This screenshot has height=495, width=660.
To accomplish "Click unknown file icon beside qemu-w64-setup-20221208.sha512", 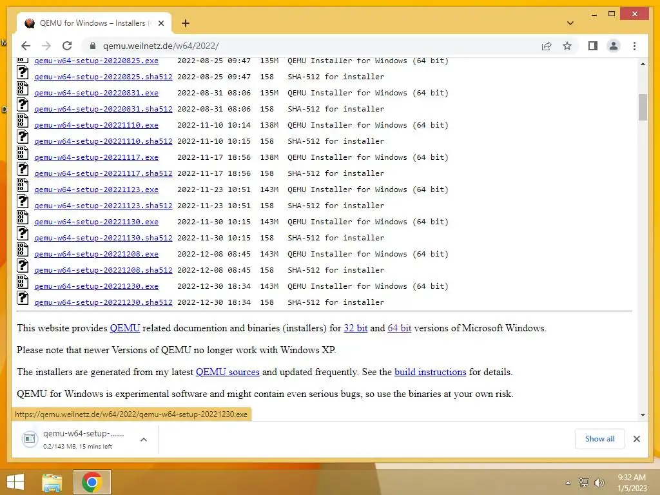I will (23, 266).
